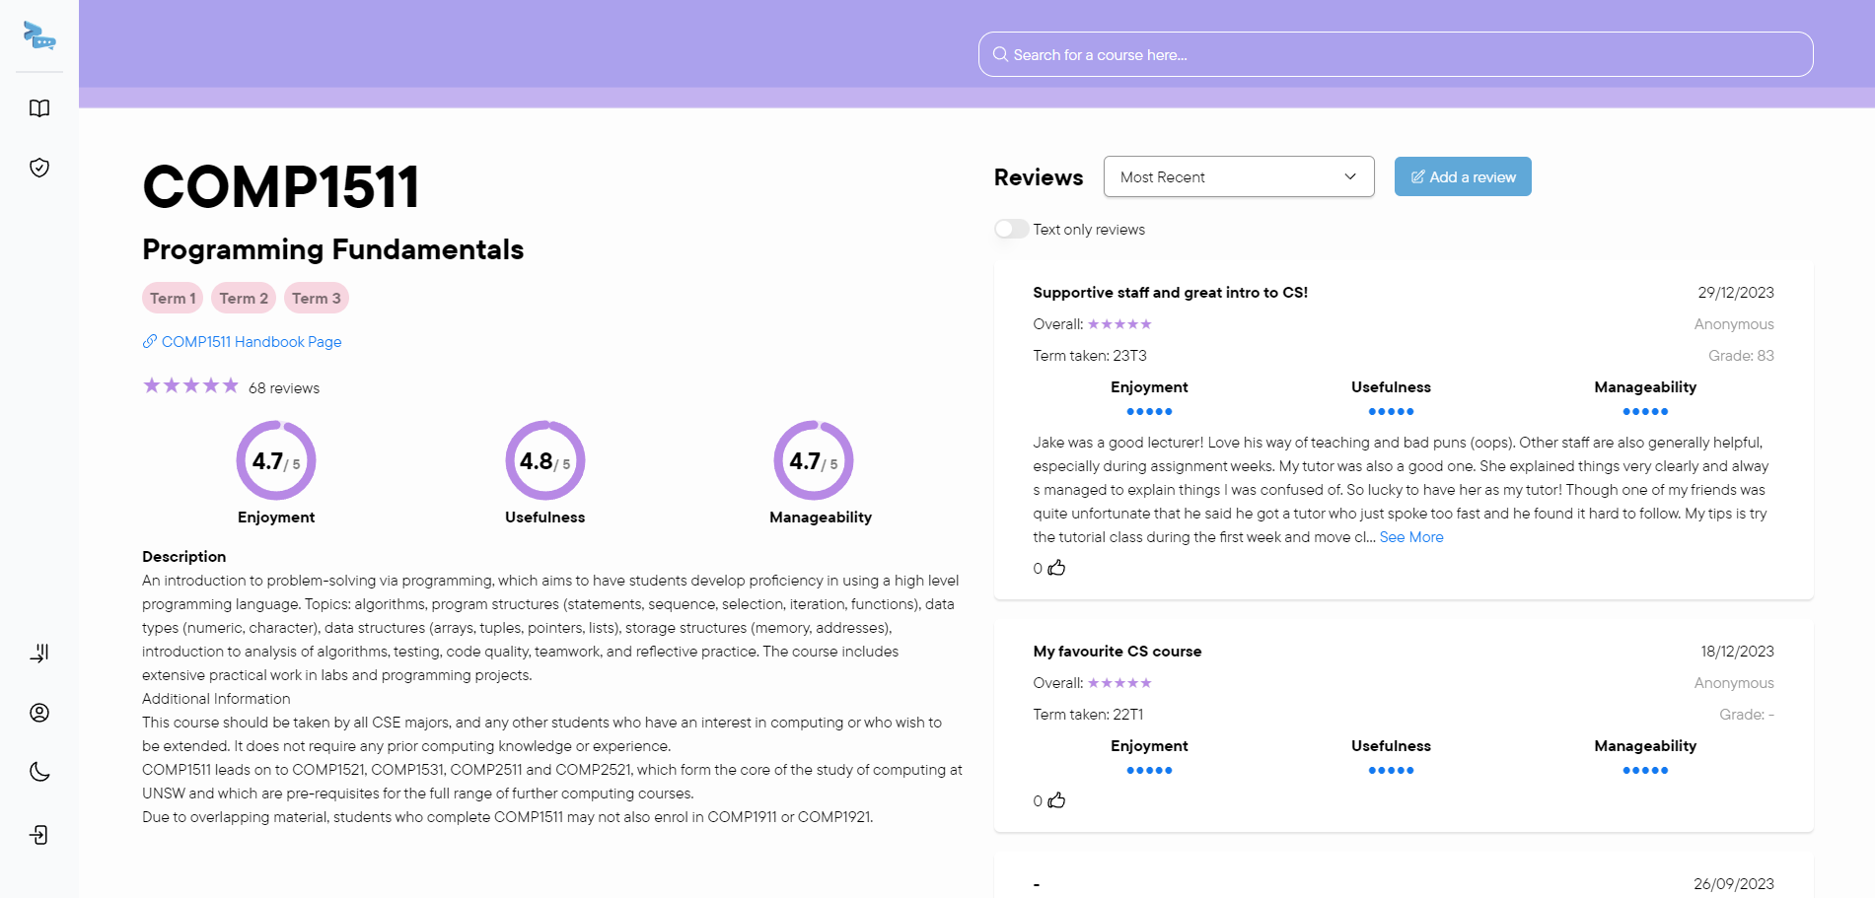This screenshot has height=898, width=1875.
Task: Click the logout icon in the sidebar
Action: (x=39, y=835)
